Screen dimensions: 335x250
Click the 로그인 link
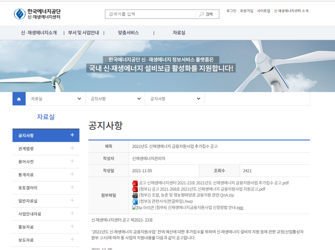pos(231,11)
